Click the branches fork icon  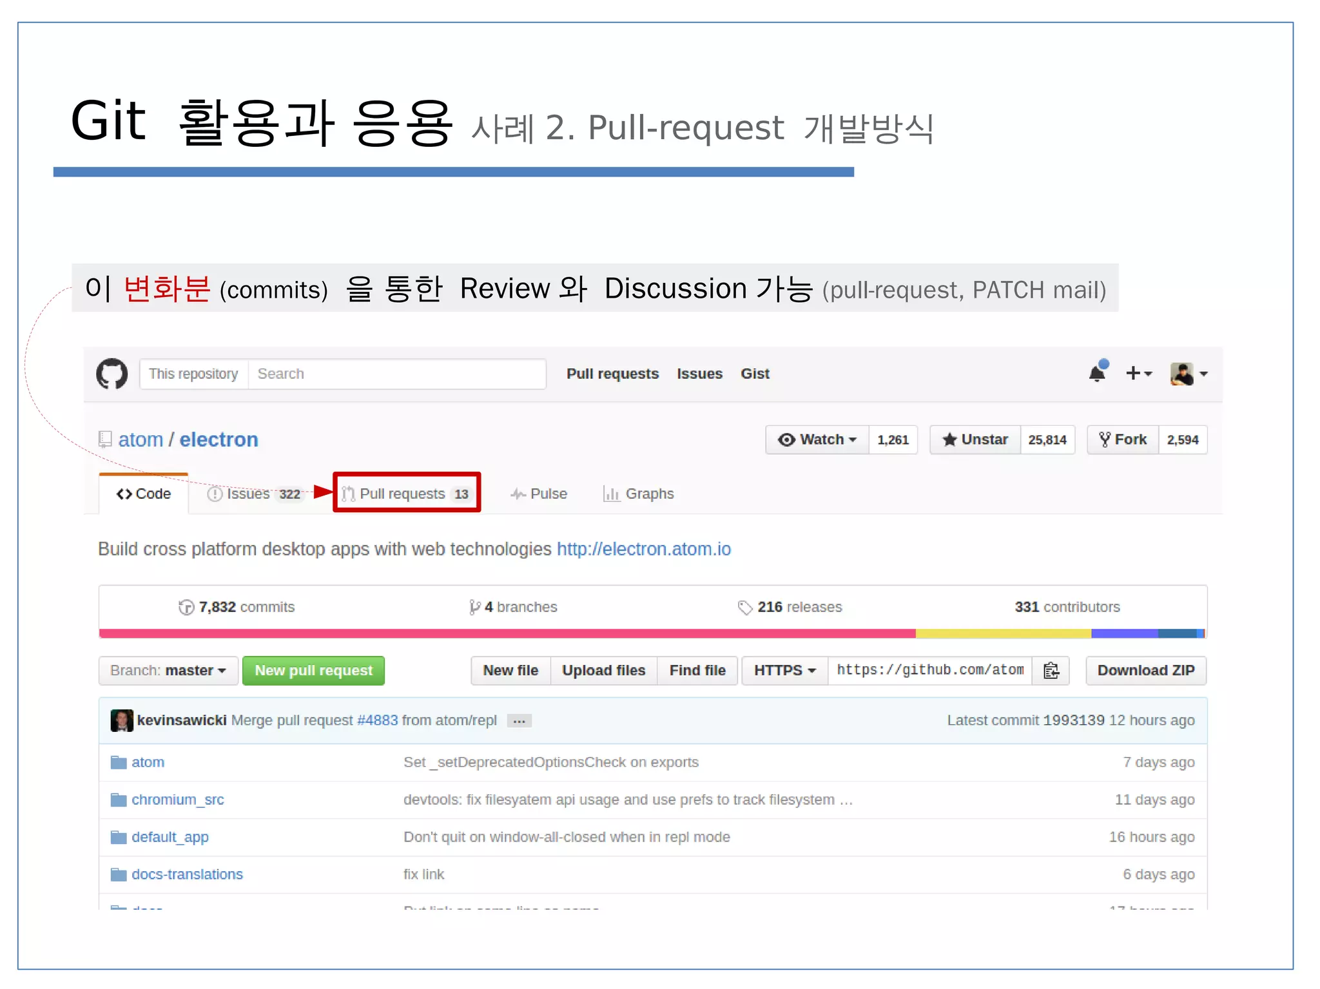pos(475,608)
